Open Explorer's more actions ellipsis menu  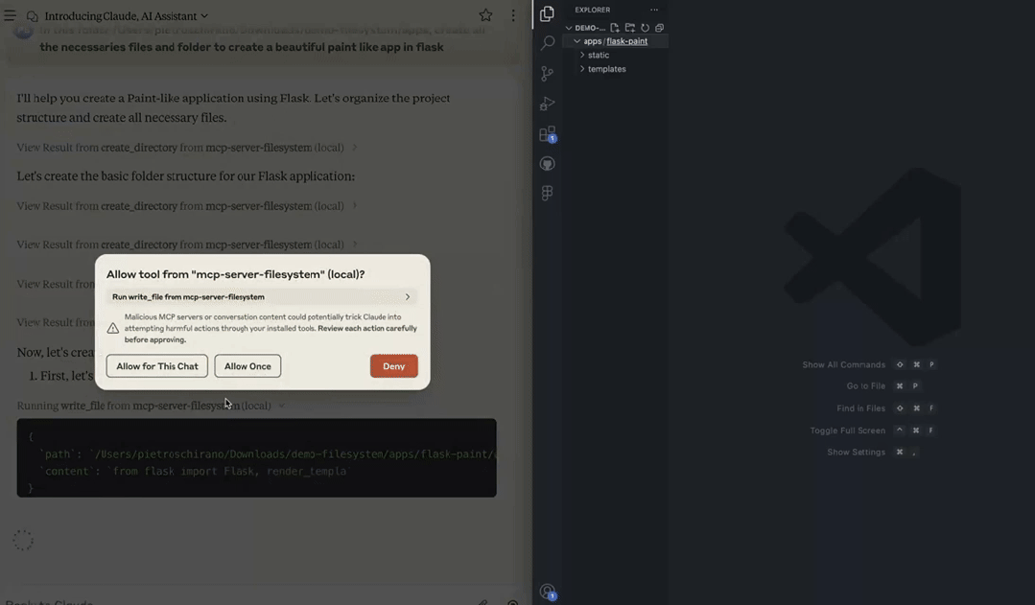[x=654, y=10]
